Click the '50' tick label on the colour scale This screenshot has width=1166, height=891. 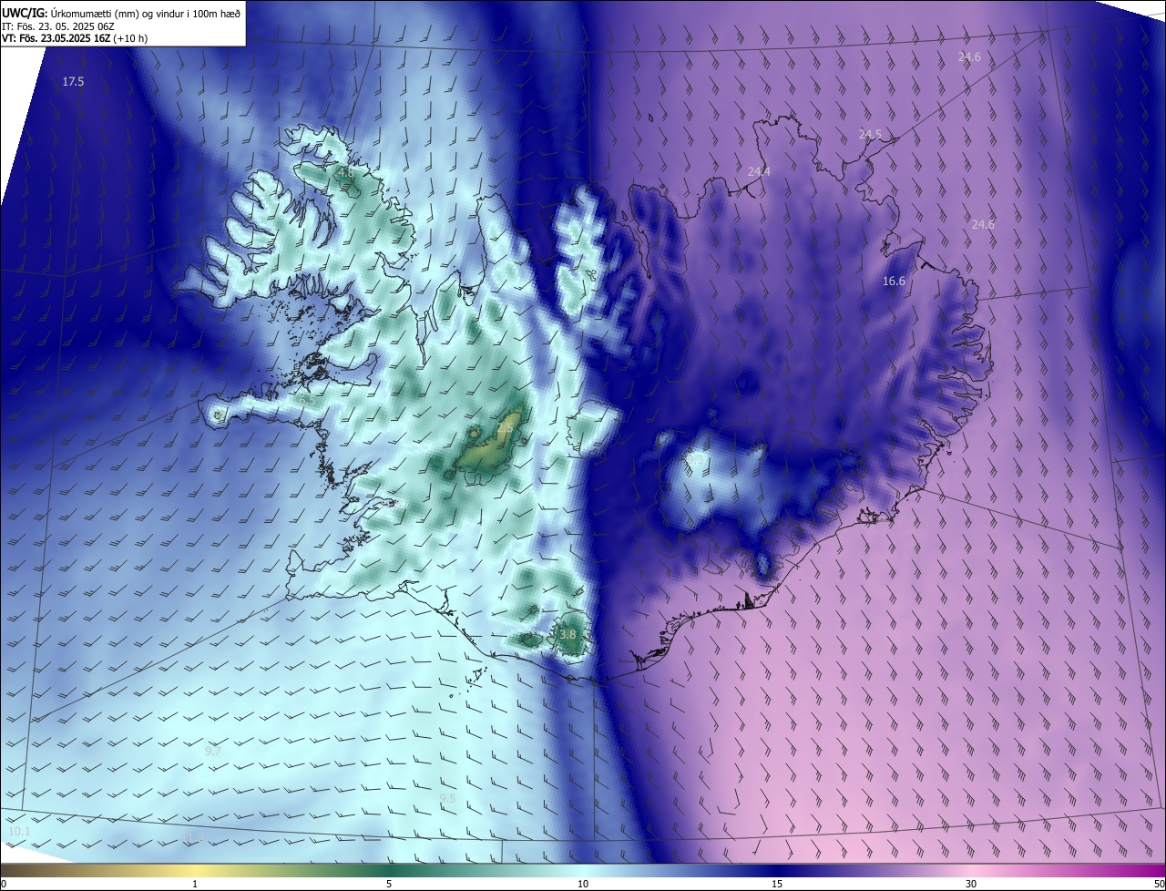[x=1159, y=885]
